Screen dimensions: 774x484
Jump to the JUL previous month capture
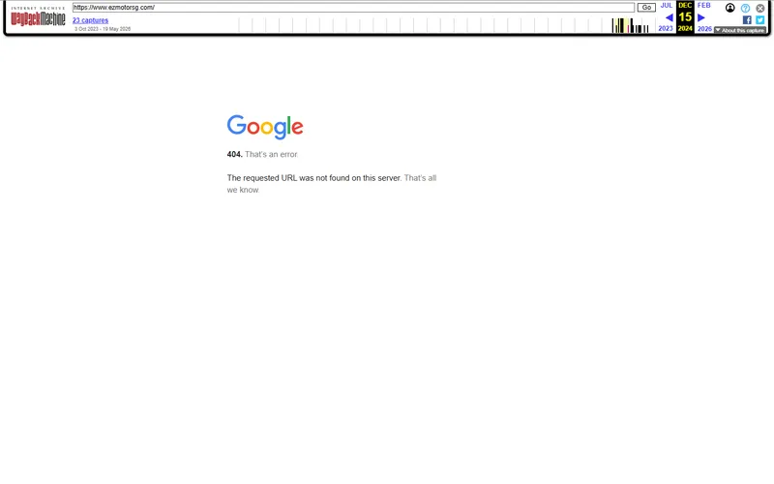coord(667,6)
